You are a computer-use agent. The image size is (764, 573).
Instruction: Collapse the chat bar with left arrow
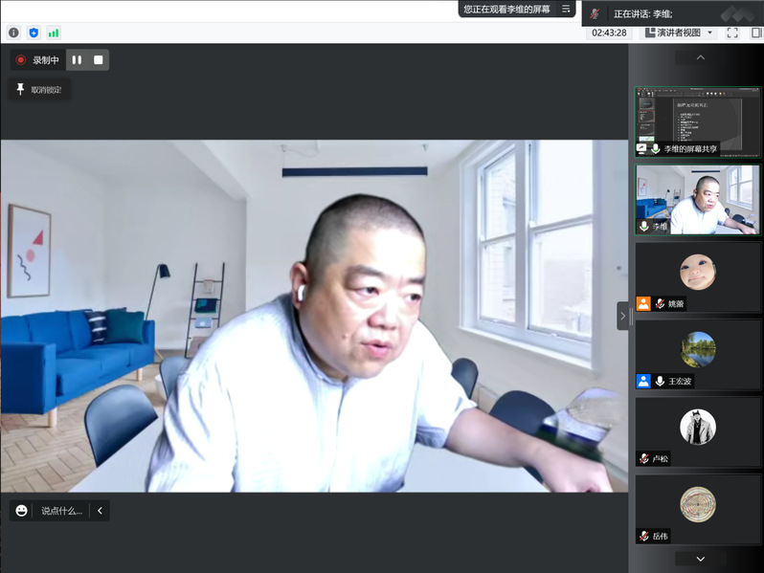100,511
